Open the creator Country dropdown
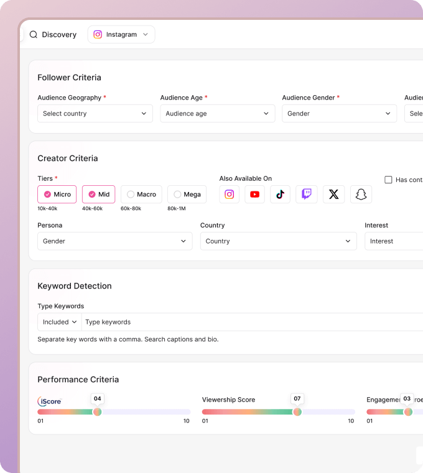This screenshot has width=423, height=473. [279, 241]
